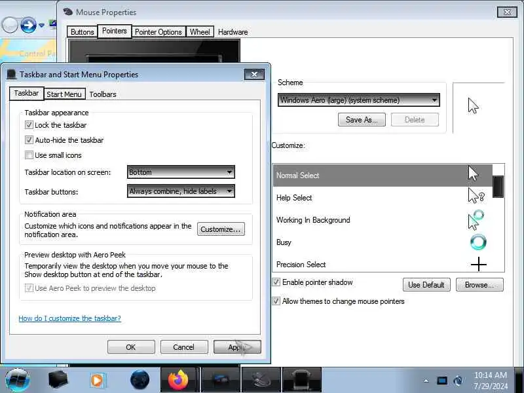The height and width of the screenshot is (393, 524).
Task: Open the Taskbar buttons dropdown
Action: (181, 191)
